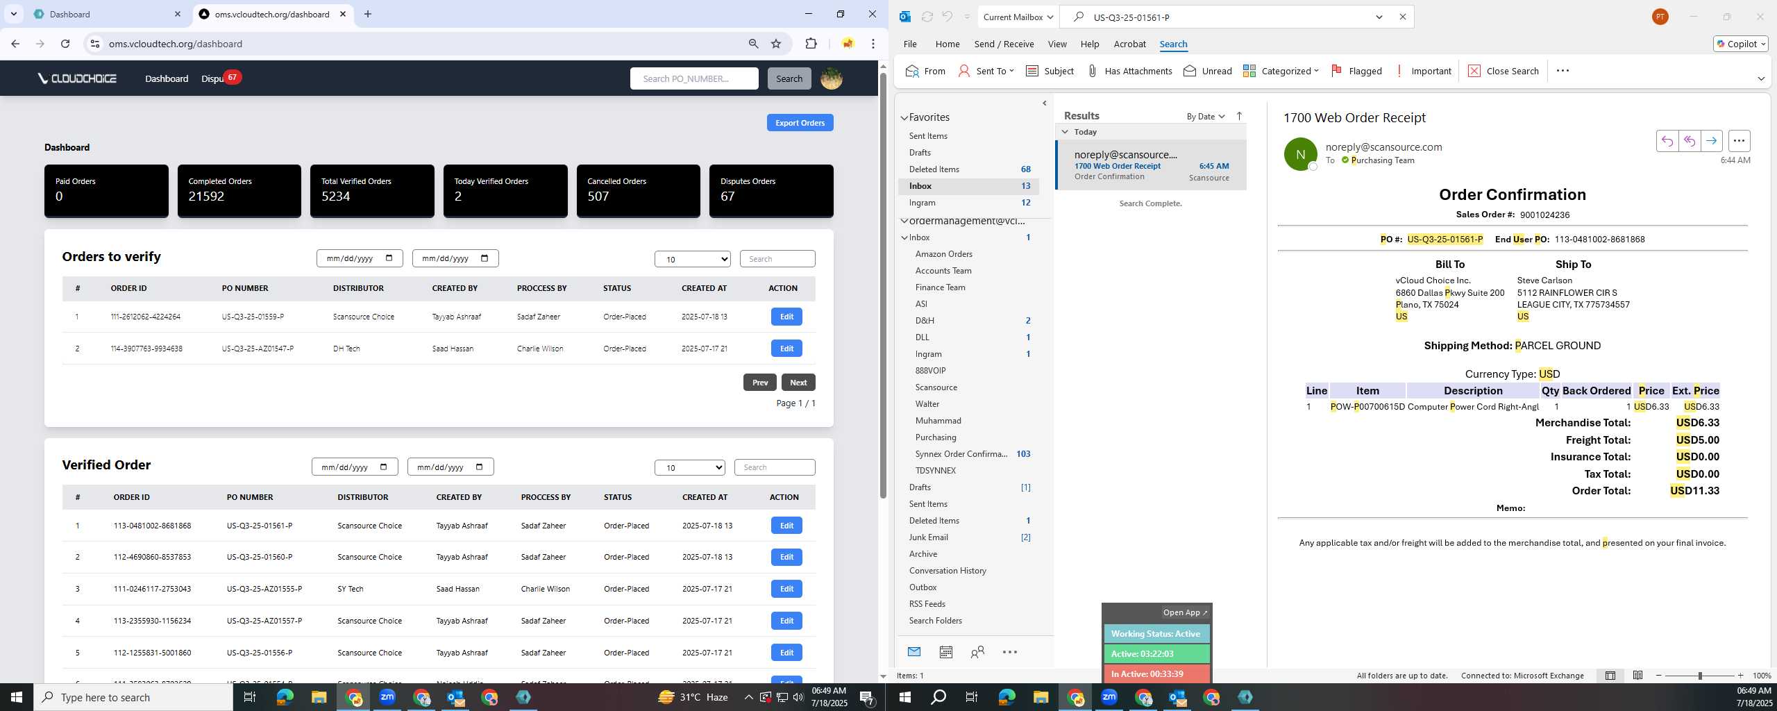Screen dimensions: 1777x711
Task: Click Search button beside PO number field
Action: 789,78
